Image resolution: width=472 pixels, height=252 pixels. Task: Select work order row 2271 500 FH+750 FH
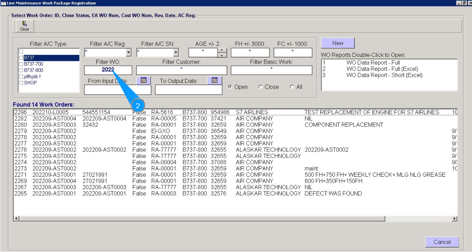coord(235,175)
